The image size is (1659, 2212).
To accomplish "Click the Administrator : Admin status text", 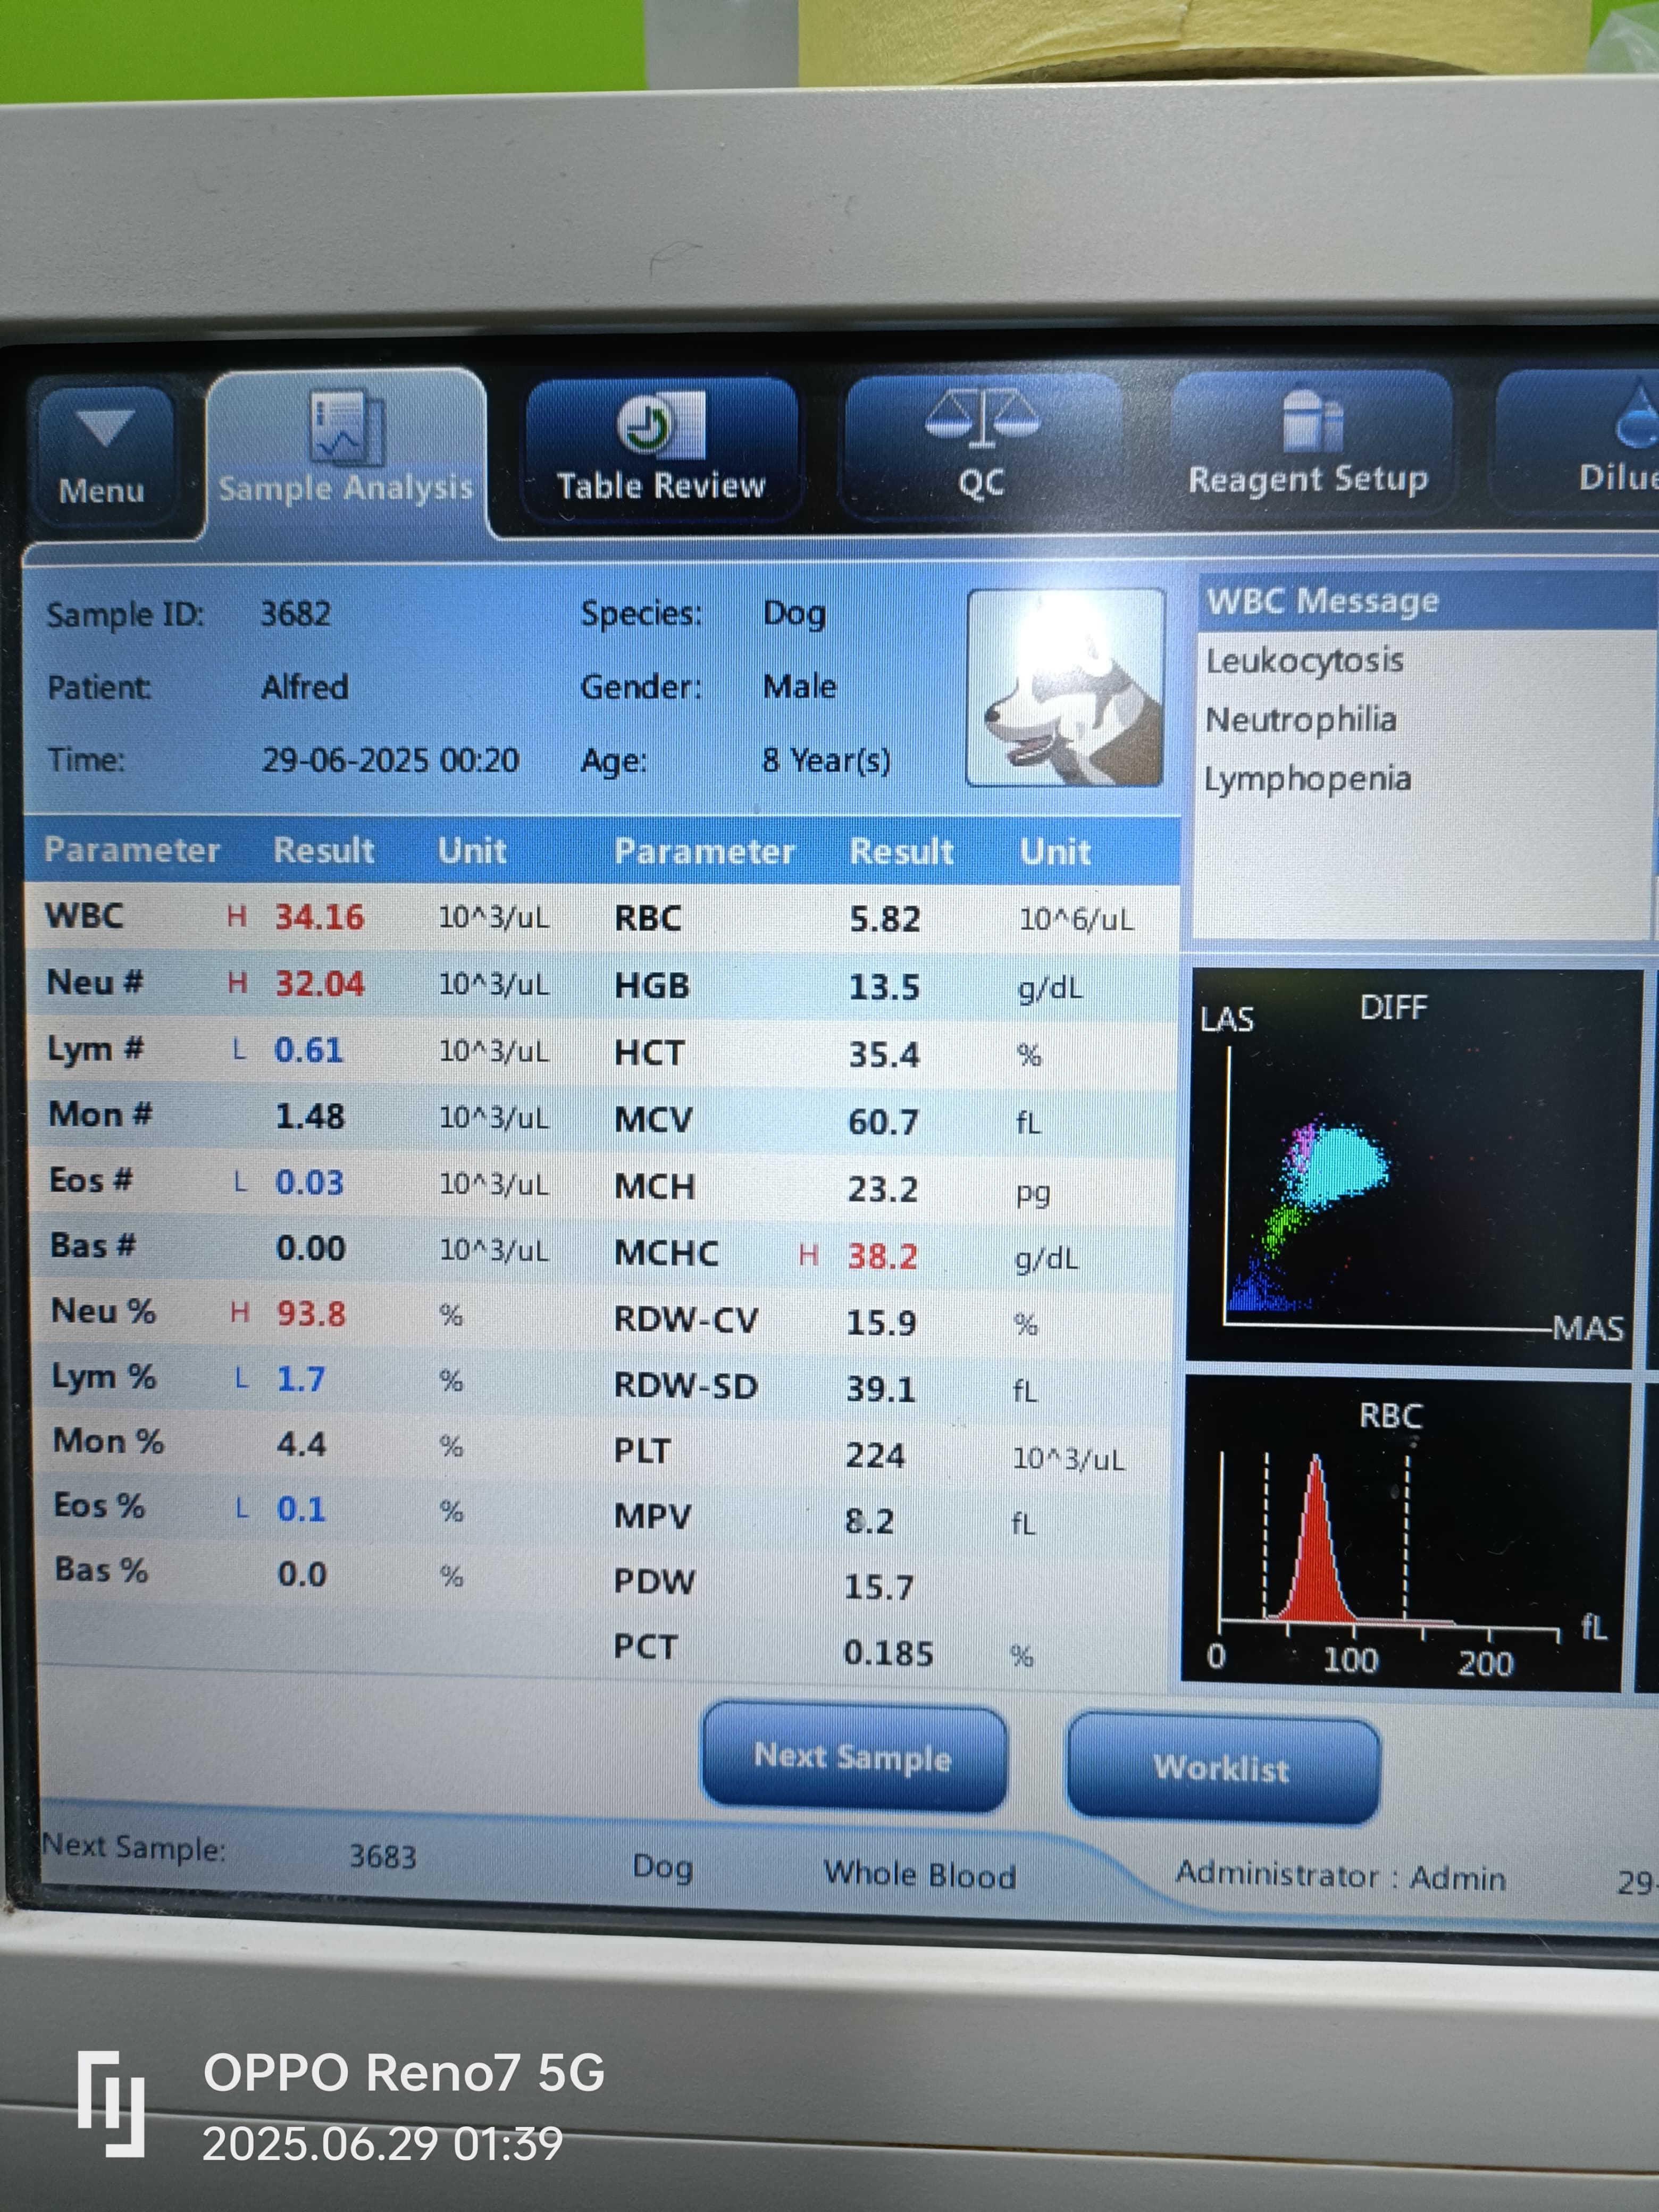I will [1340, 1875].
